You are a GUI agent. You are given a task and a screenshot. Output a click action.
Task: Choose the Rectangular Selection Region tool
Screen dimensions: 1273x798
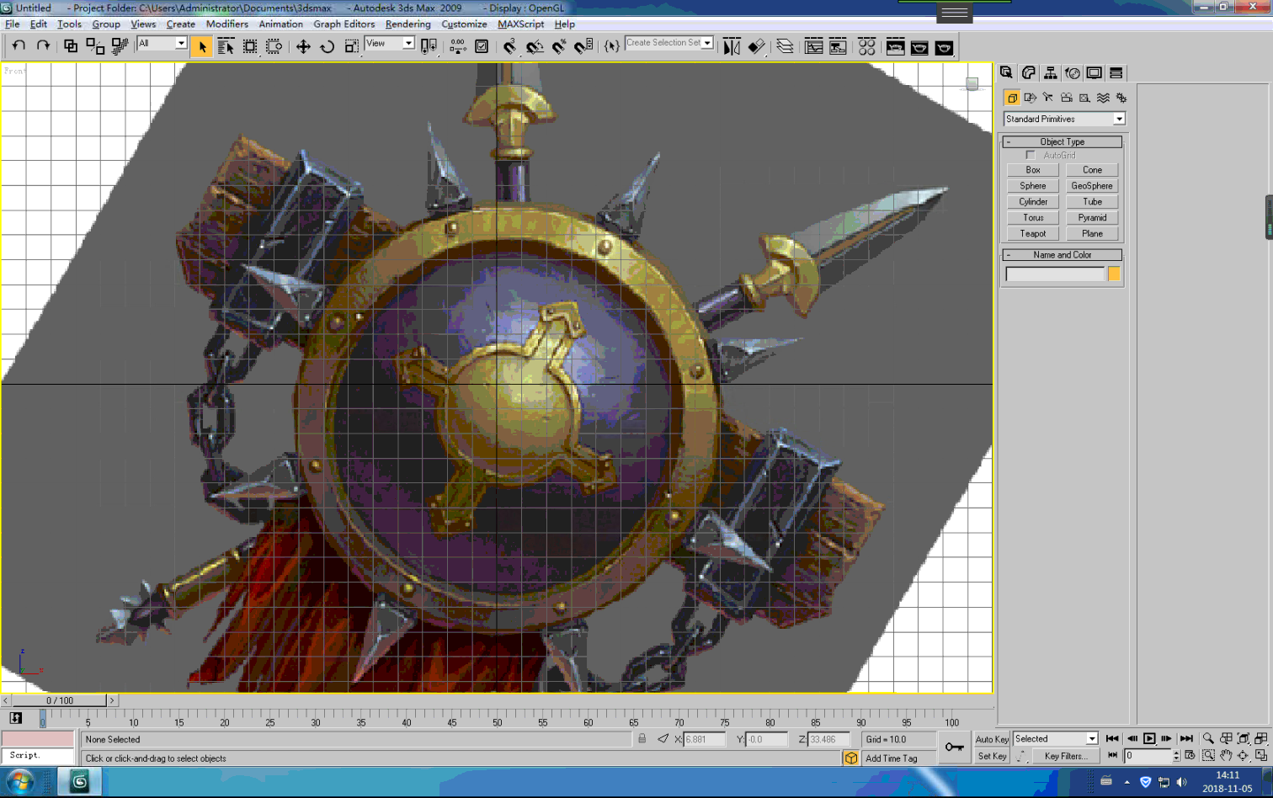(x=250, y=46)
